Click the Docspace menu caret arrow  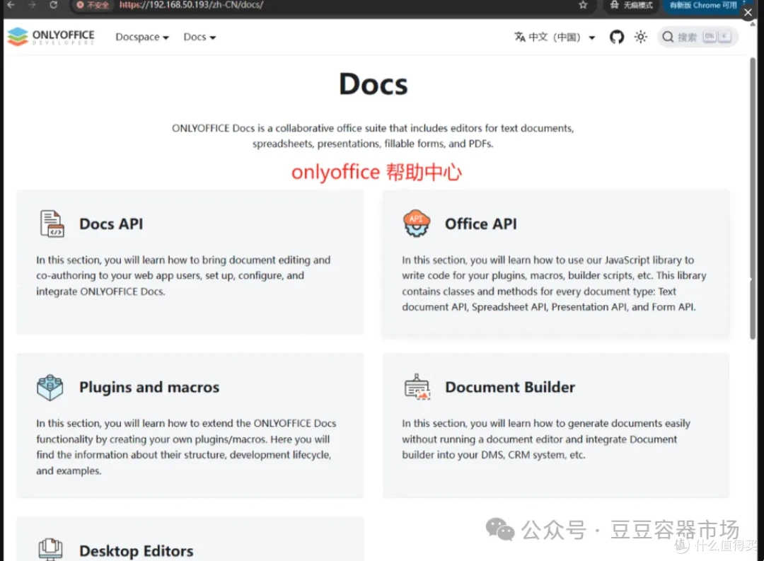coord(166,37)
